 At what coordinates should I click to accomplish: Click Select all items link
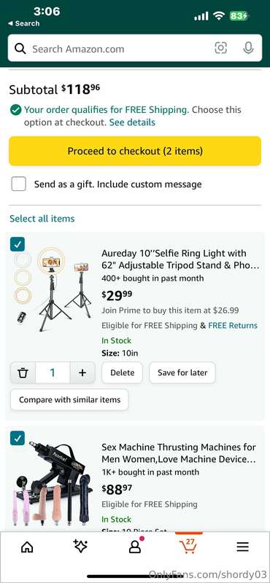tap(42, 219)
